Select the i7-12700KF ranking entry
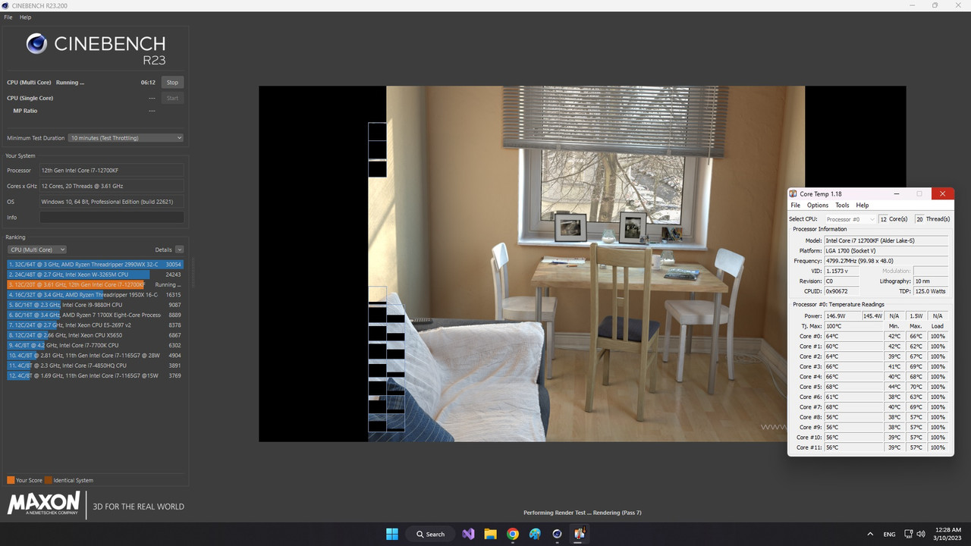The width and height of the screenshot is (971, 546). point(96,284)
